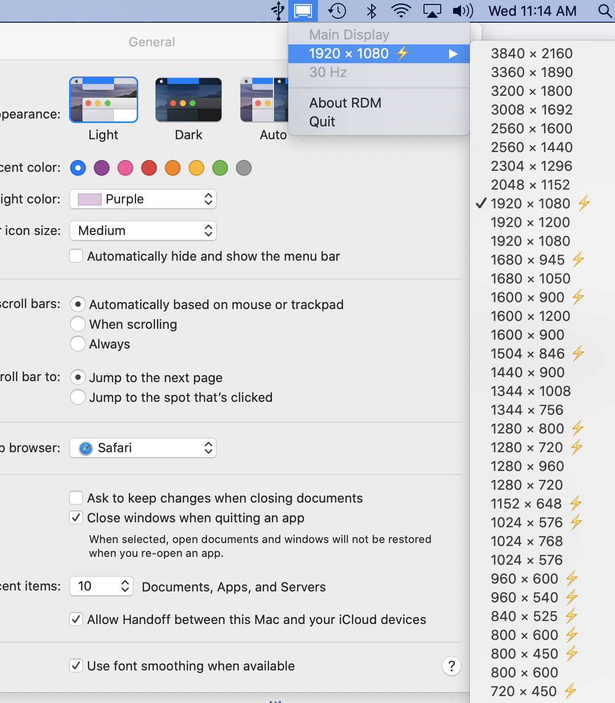Open the Time Machine menu bar icon
The width and height of the screenshot is (615, 703).
[x=337, y=11]
